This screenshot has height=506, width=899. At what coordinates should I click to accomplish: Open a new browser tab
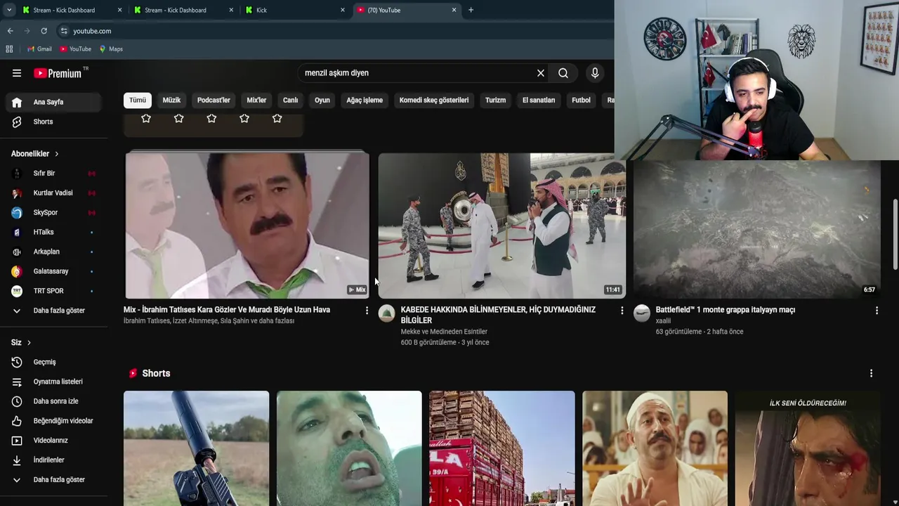[471, 10]
